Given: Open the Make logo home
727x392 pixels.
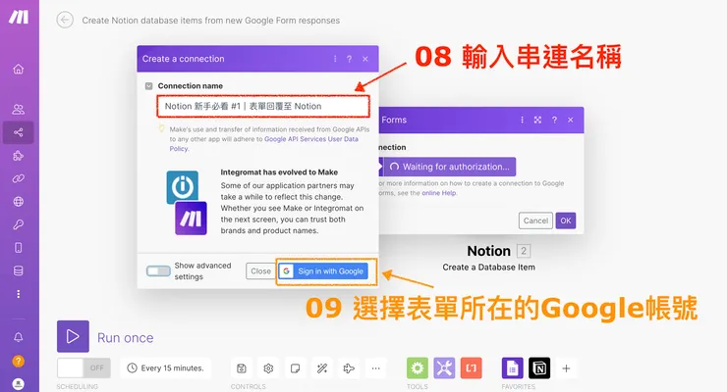Looking at the screenshot, I should pos(19,17).
